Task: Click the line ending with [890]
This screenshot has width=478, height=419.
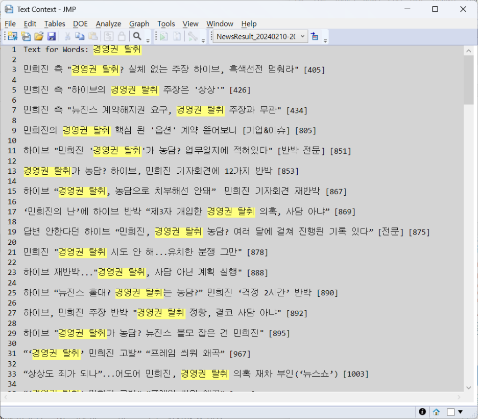Action: (181, 292)
